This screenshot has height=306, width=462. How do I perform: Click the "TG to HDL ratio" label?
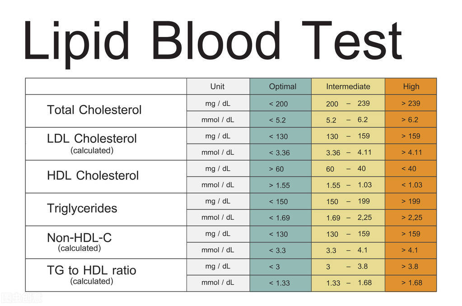[91, 271]
